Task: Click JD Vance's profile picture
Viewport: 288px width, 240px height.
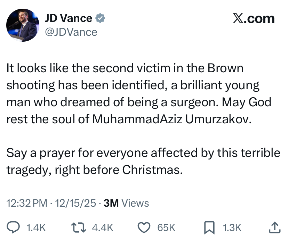Action: (x=23, y=25)
